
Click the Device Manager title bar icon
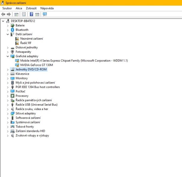[x=2, y=3]
